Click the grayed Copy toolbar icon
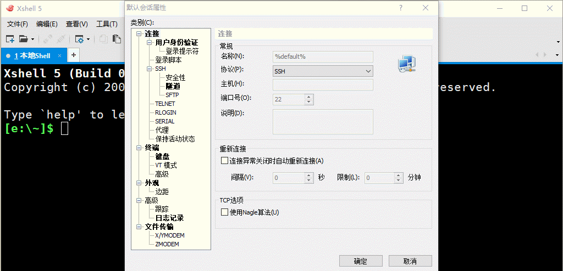 coord(104,39)
